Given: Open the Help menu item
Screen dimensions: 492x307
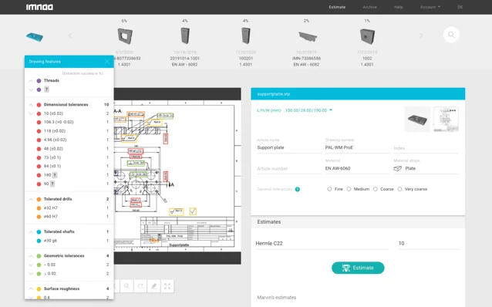Looking at the screenshot, I should (x=399, y=7).
